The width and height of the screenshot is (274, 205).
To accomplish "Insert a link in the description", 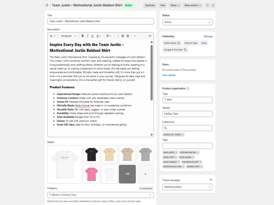I will point(118,36).
